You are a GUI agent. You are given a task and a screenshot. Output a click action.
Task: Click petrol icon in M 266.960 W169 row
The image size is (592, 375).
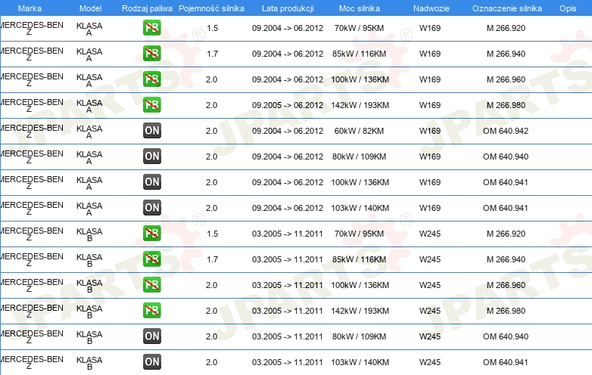coord(151,79)
